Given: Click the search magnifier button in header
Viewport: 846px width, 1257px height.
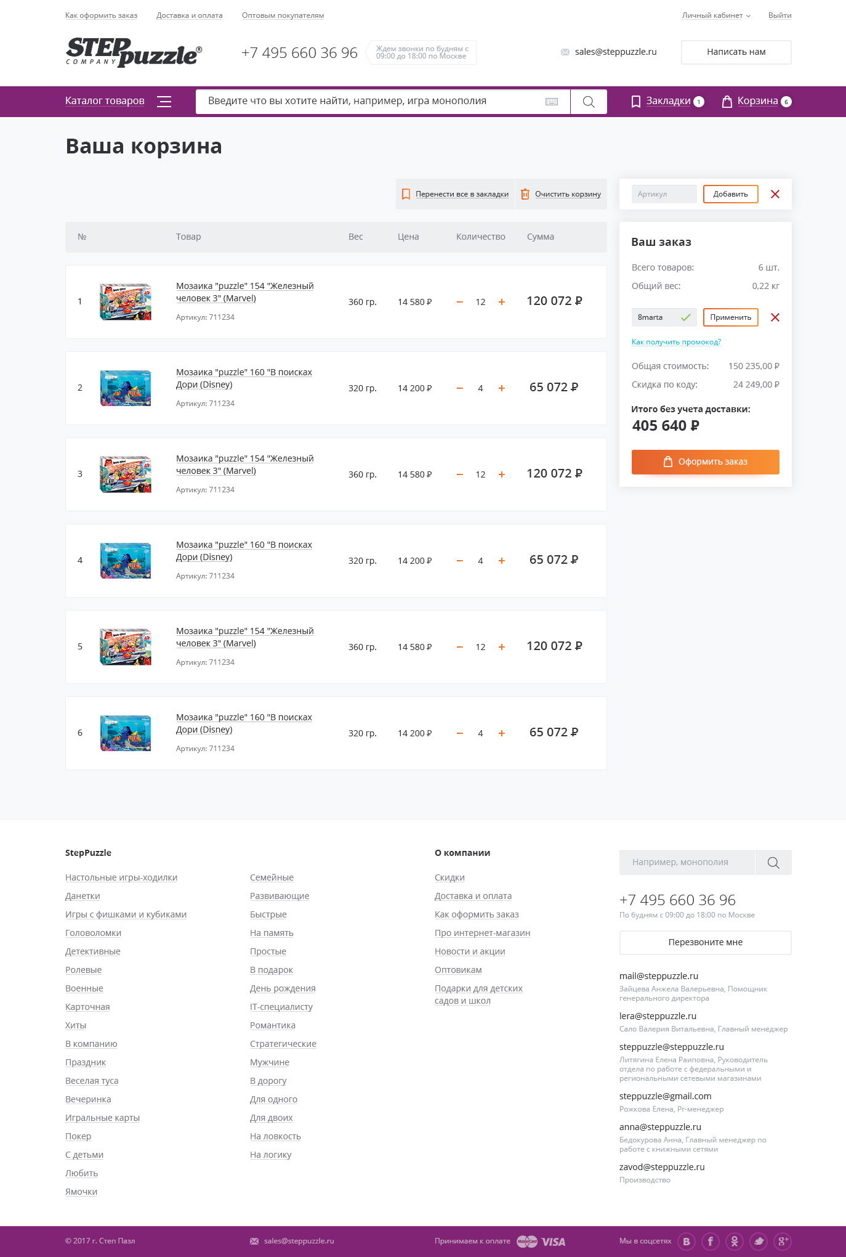Looking at the screenshot, I should coord(589,102).
